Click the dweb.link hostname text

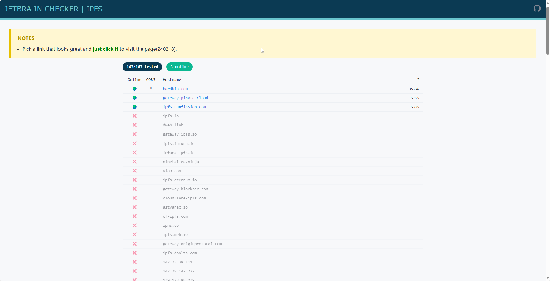click(x=173, y=125)
